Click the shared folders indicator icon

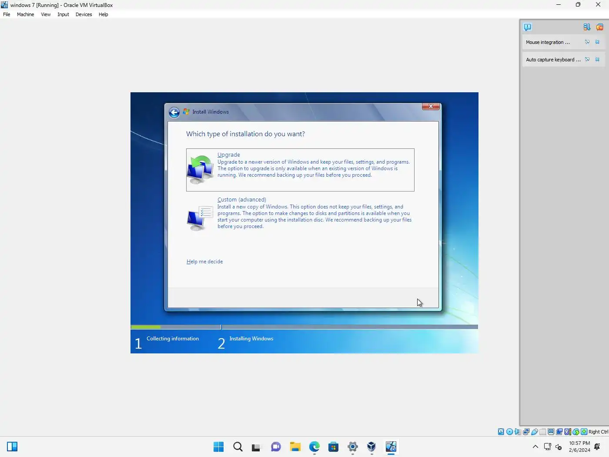pyautogui.click(x=542, y=432)
